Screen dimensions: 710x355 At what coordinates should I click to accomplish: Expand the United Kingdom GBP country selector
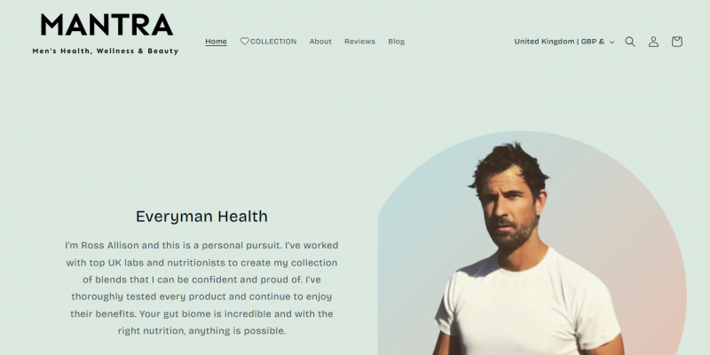pos(564,42)
